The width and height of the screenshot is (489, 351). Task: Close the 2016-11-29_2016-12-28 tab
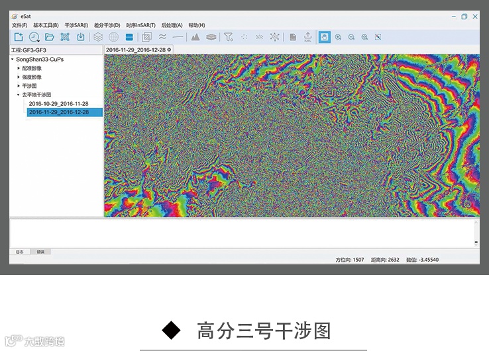tap(170, 50)
